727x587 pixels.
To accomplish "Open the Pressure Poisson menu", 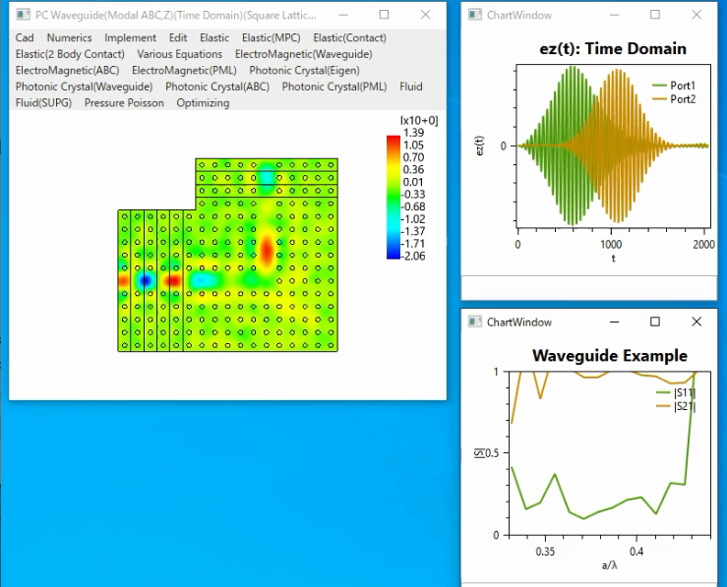I will [x=124, y=103].
